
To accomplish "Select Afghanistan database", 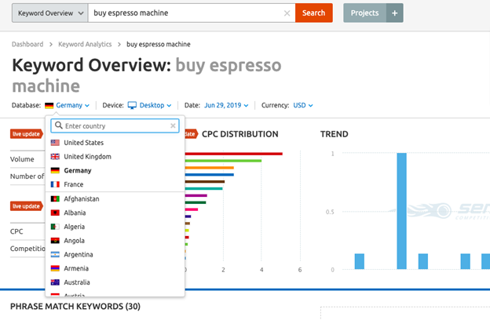I will (x=115, y=199).
